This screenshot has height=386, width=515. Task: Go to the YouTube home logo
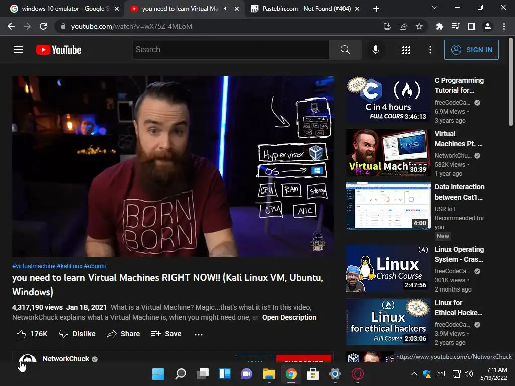[59, 50]
